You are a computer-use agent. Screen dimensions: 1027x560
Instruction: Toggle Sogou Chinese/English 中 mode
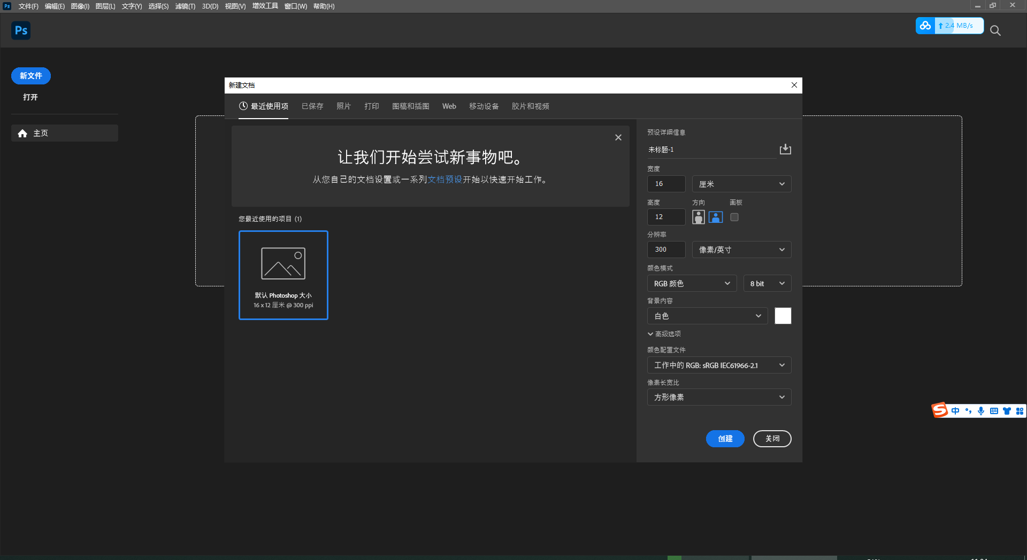pos(955,411)
